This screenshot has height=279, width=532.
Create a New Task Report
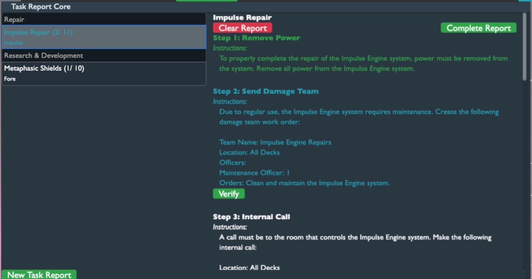pos(39,274)
